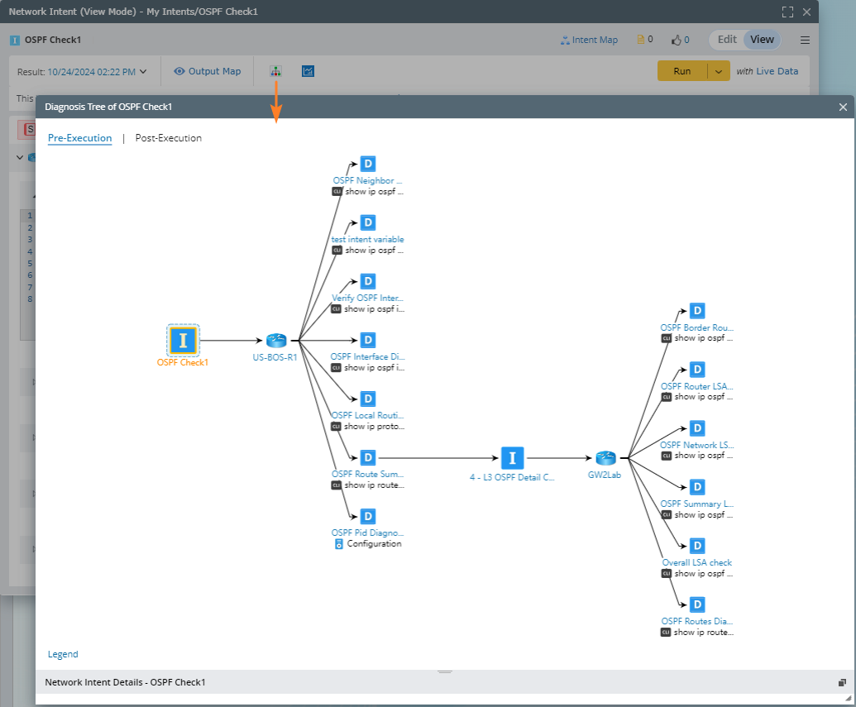856x707 pixels.
Task: Toggle fullscreen of Network Intent window
Action: tap(787, 12)
